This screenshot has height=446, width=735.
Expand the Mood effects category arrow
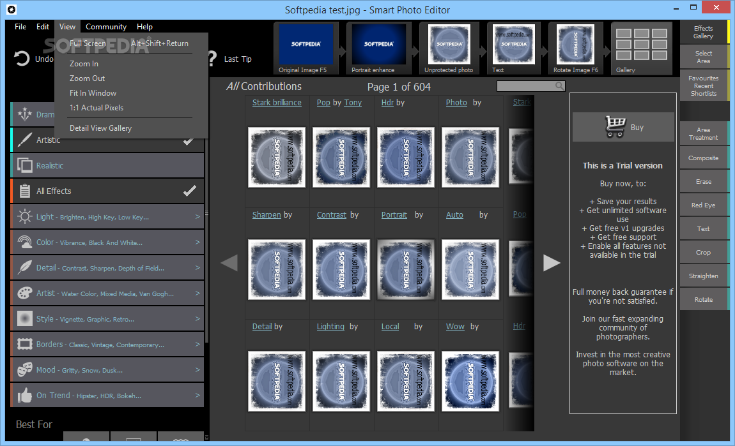click(x=197, y=369)
